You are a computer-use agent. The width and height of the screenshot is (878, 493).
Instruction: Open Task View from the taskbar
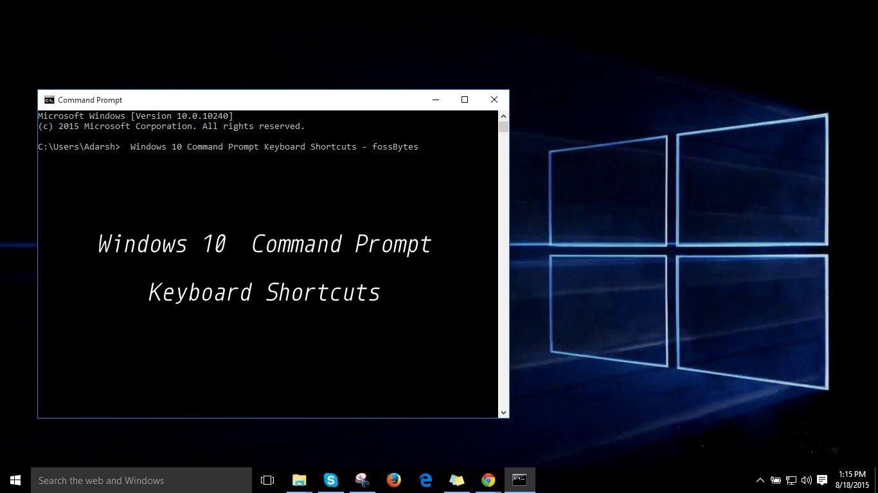click(x=267, y=480)
